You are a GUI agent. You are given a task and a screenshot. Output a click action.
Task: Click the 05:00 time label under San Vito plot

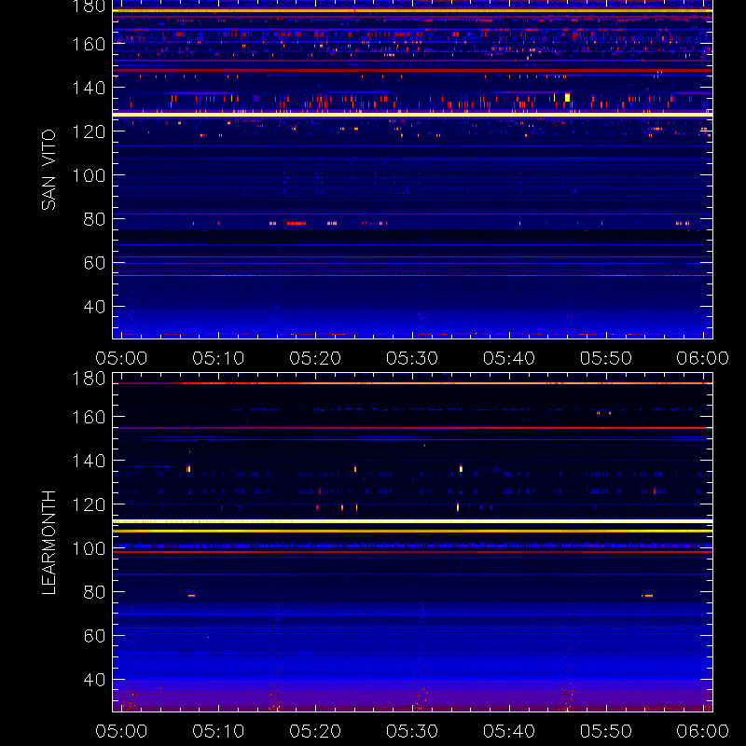[x=121, y=358]
